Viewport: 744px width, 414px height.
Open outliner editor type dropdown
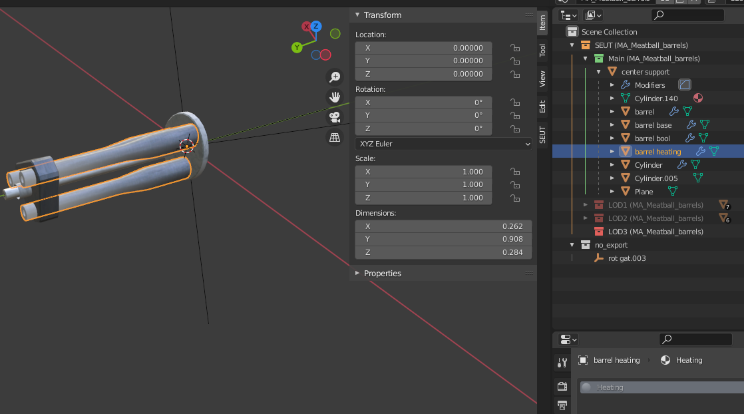568,16
